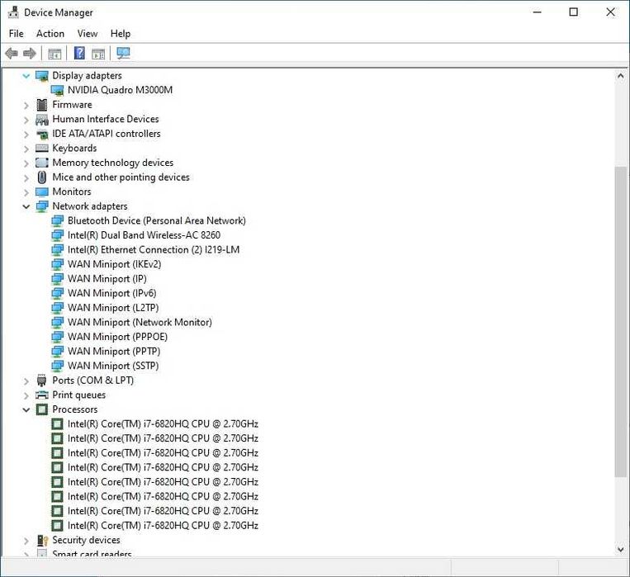Open the View menu
This screenshot has width=630, height=577.
click(x=88, y=33)
